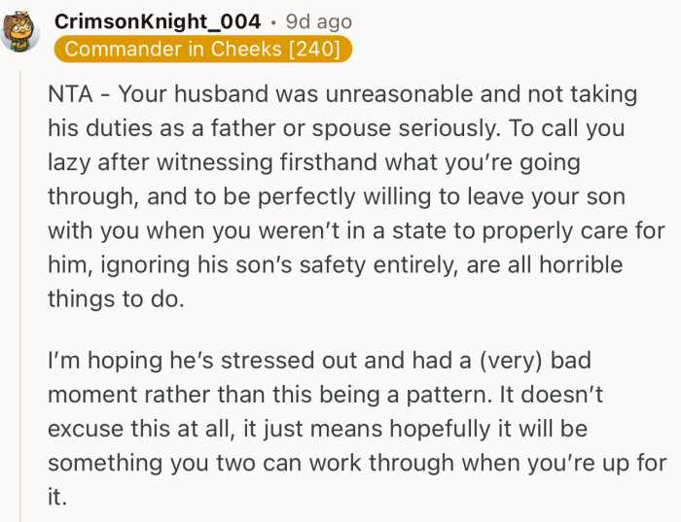Collapse the comment using the vertical thread line
Image resolution: width=681 pixels, height=522 pixels.
20,296
